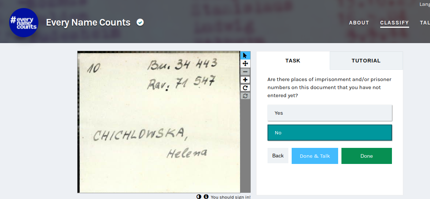The height and width of the screenshot is (199, 430).
Task: Rotate the document image
Action: pos(245,88)
